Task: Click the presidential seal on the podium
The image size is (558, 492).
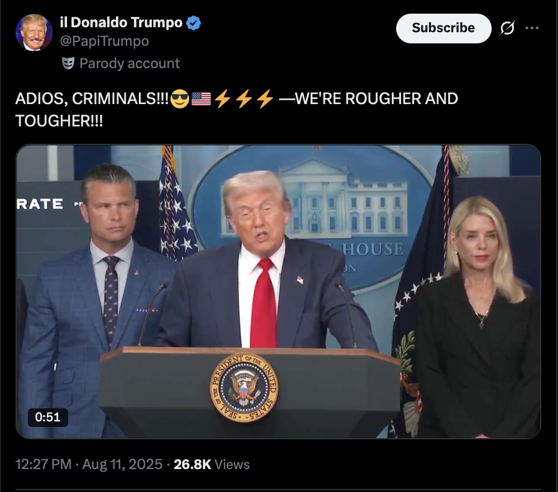Action: [x=244, y=387]
